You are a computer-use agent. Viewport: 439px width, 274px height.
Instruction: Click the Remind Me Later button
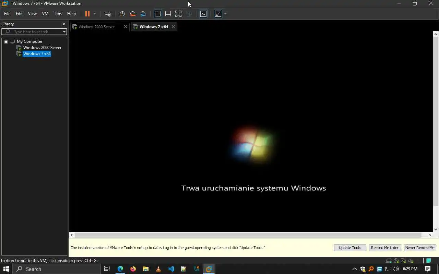point(385,248)
